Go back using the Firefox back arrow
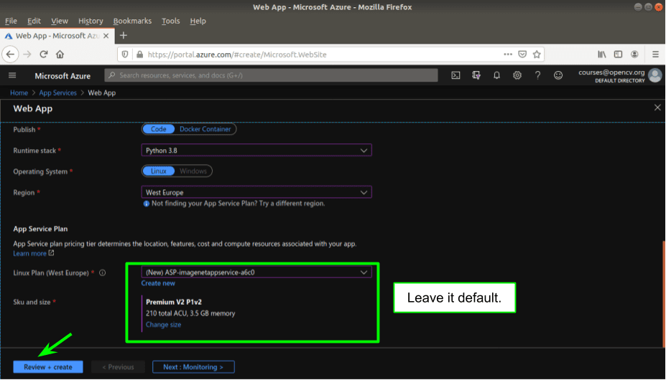 [x=10, y=54]
